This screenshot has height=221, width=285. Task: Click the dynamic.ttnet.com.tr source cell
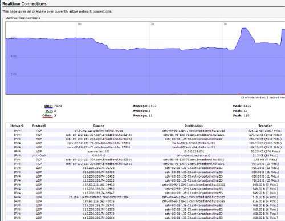tap(99, 197)
